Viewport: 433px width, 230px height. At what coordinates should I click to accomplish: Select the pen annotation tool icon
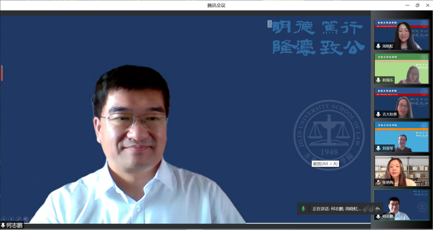pyautogui.click(x=18, y=219)
